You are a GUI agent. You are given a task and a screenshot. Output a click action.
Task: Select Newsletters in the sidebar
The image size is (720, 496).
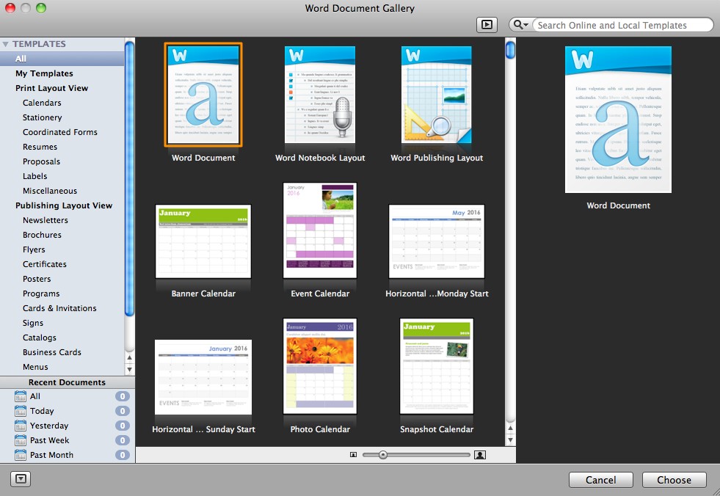tap(45, 220)
